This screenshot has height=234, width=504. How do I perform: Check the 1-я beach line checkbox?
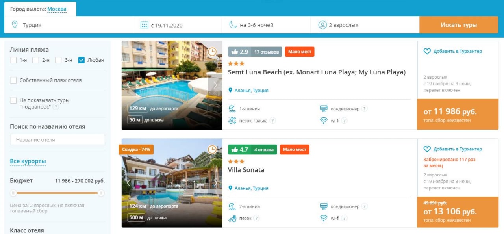[13, 60]
